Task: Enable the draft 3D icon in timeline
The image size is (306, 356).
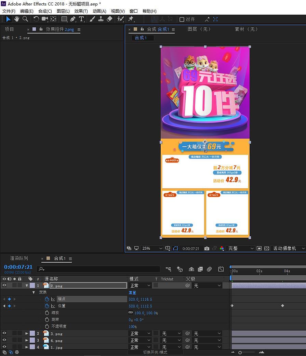Action: pos(180,269)
